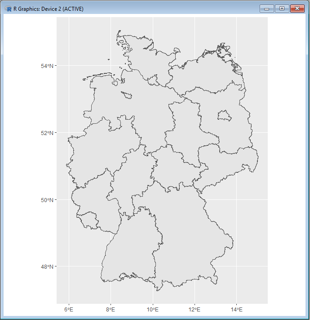Screen dimensions: 310x320
Task: Click the R logo icon in title bar
Action: (8, 9)
